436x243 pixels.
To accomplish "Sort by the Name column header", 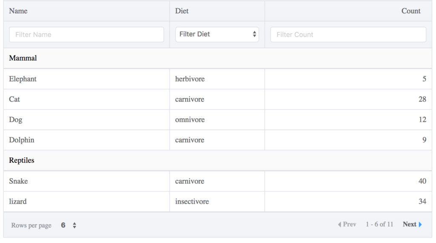I will 18,11.
